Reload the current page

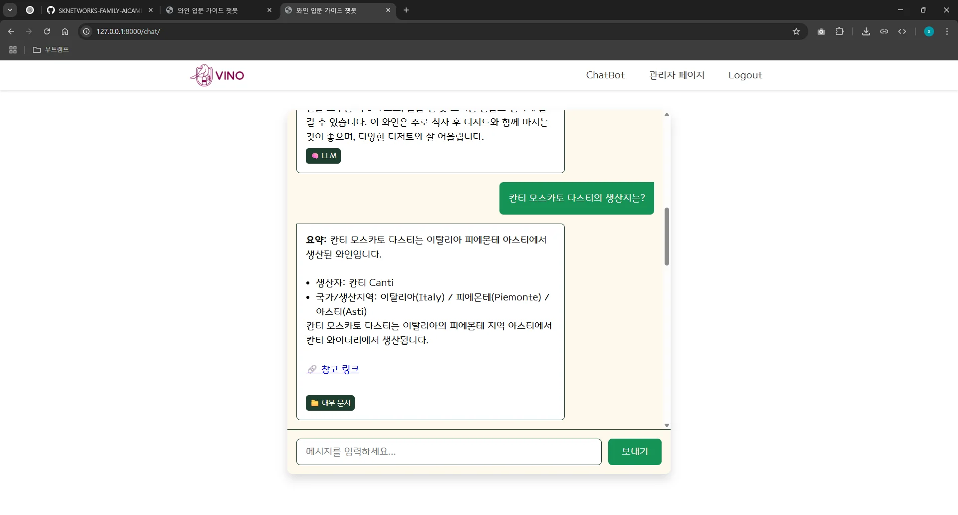pyautogui.click(x=47, y=31)
